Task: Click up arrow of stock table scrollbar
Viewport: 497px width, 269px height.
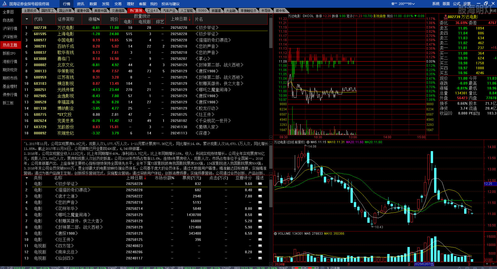Action: (271, 16)
